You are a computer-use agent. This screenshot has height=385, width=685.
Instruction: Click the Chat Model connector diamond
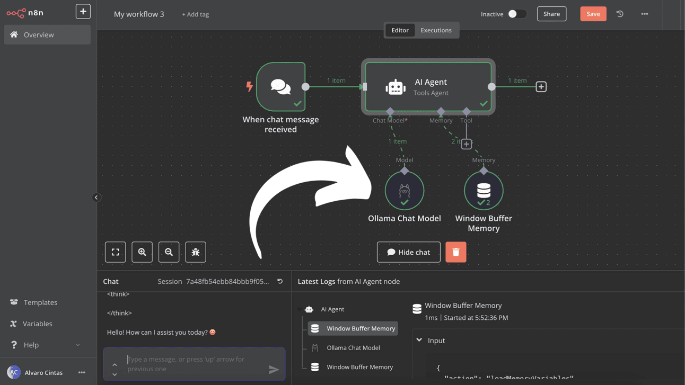(x=390, y=111)
